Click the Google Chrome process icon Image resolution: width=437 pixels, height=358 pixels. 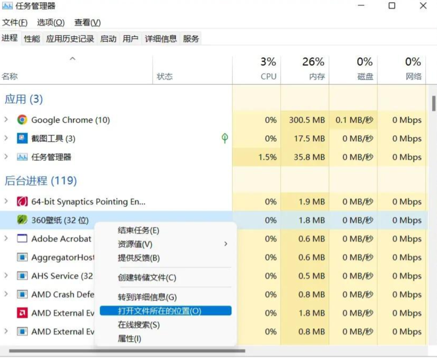pos(22,120)
